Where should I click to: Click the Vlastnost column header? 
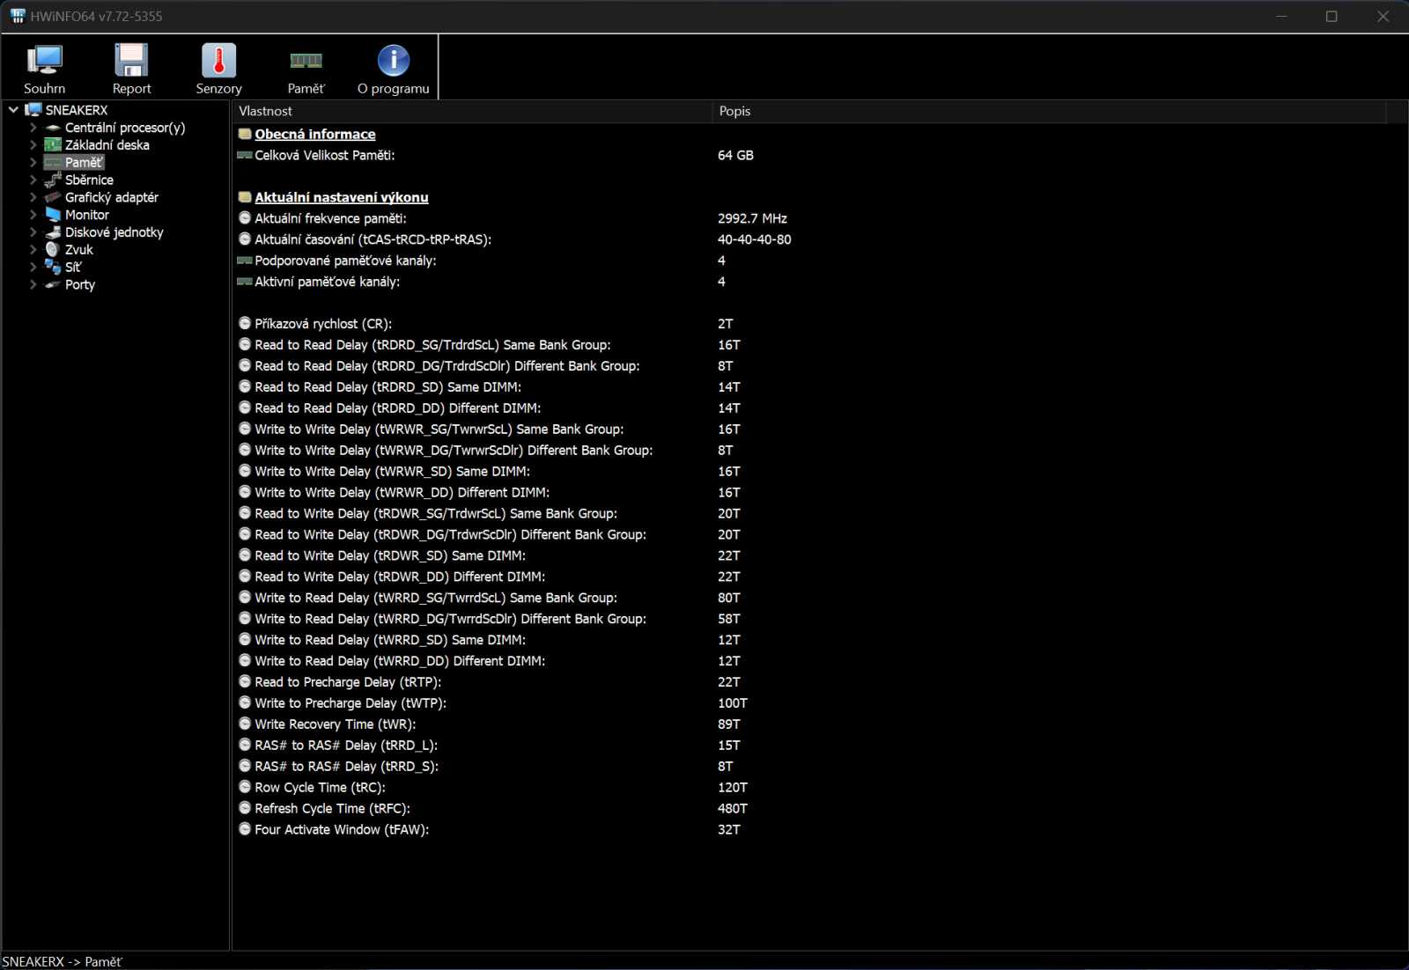click(x=471, y=111)
